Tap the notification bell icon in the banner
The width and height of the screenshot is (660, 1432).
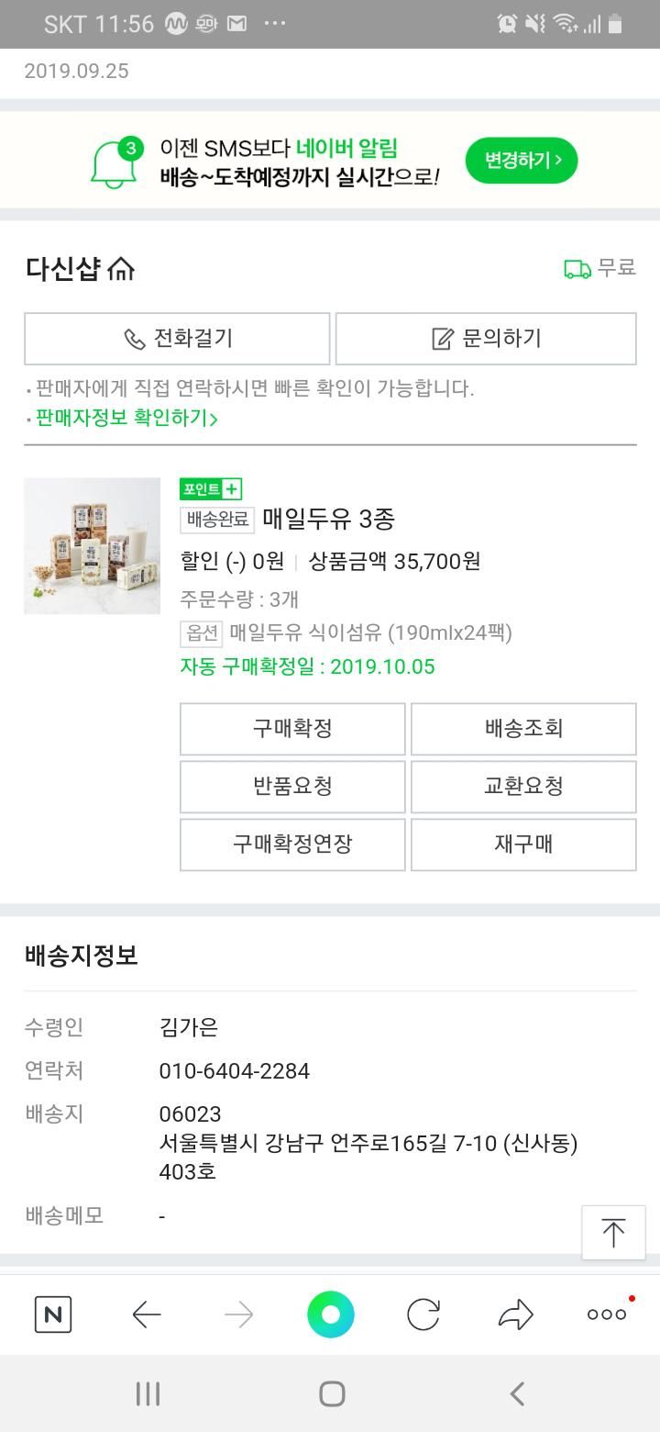tap(115, 162)
